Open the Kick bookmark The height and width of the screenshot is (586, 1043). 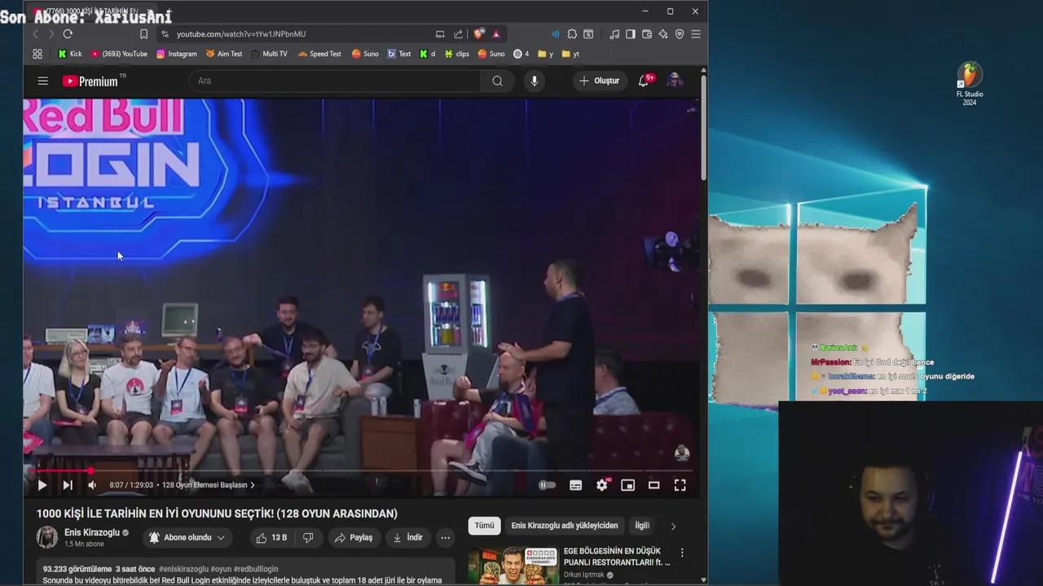tap(69, 54)
